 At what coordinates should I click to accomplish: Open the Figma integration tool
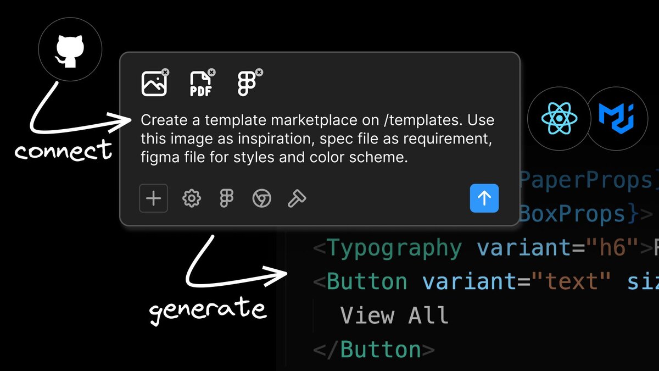tap(226, 198)
